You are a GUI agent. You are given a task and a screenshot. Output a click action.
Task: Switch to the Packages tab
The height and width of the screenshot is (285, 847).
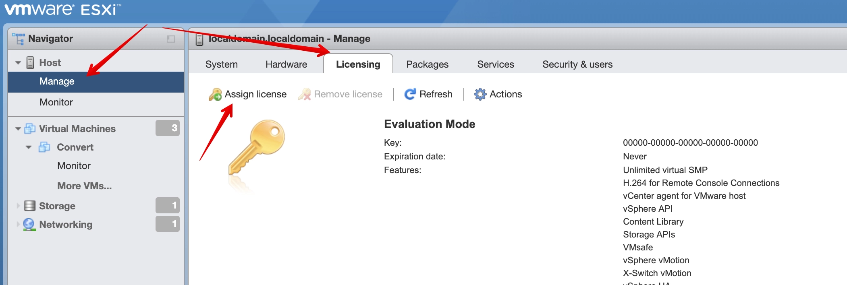click(x=427, y=64)
